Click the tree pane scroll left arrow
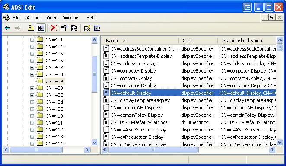The width and height of the screenshot is (286, 166). pos(6,150)
